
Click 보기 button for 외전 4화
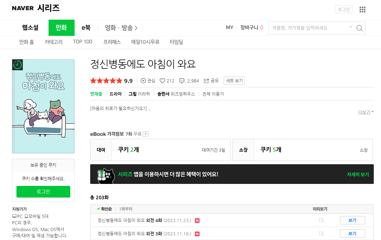[352, 220]
